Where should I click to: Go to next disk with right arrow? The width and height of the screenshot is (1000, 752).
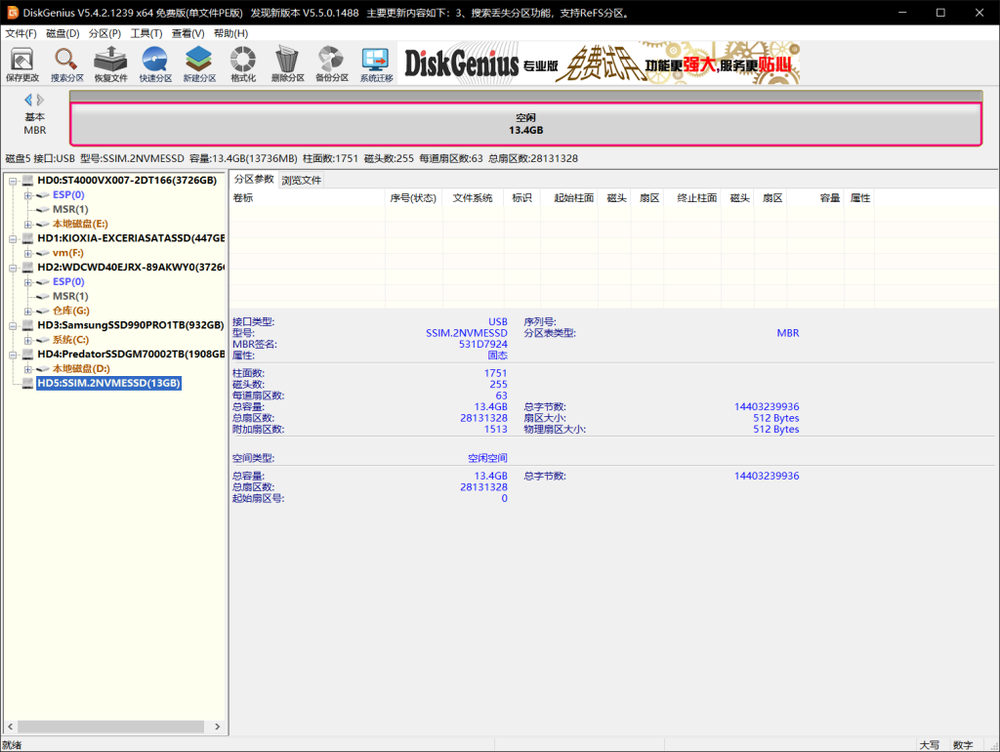41,100
